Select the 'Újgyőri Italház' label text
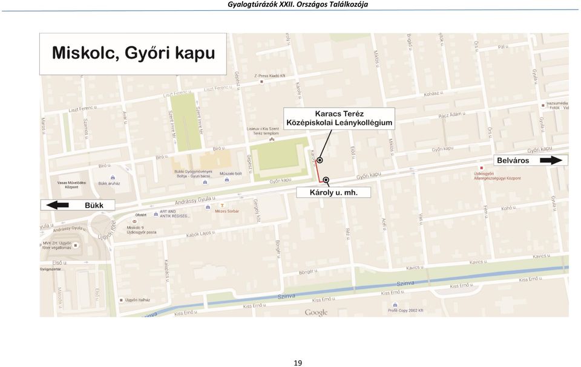 pos(138,300)
